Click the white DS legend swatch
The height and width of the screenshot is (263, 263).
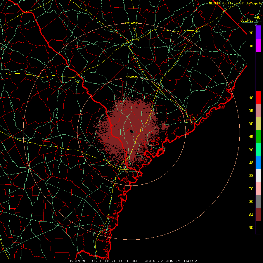tap(258, 175)
